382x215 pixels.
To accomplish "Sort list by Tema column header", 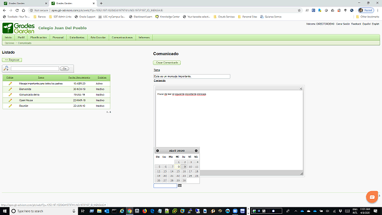I will point(41,78).
